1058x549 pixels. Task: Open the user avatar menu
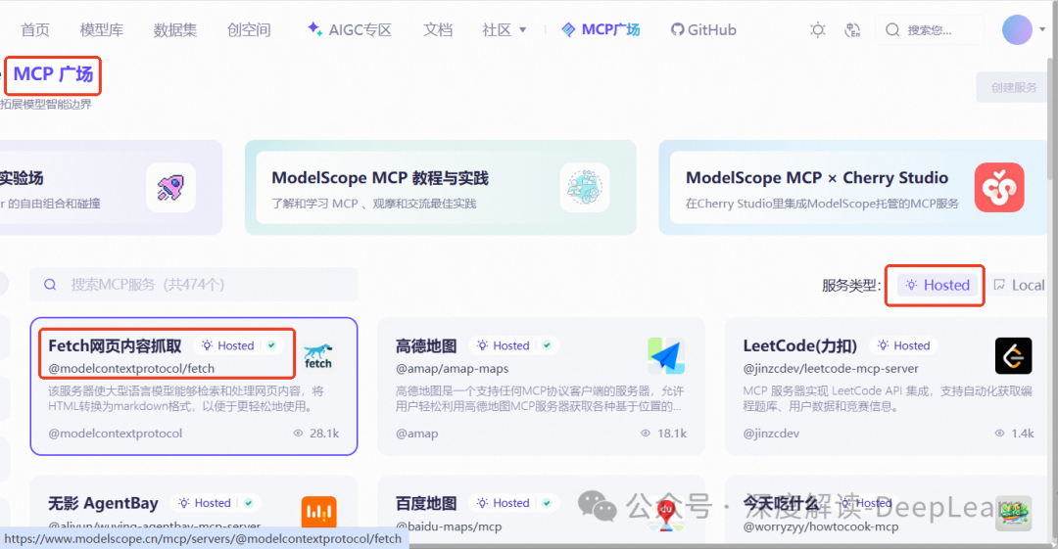1017,29
